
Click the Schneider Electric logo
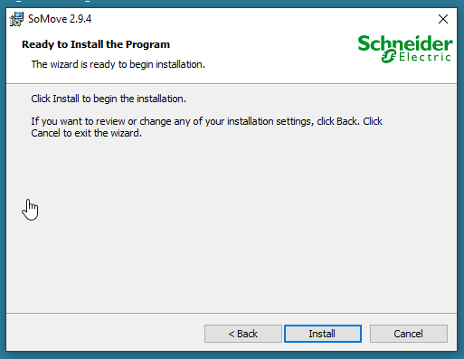pos(405,49)
